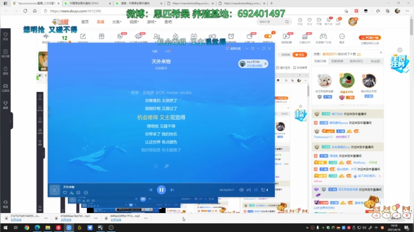The image size is (414, 232).
Task: Click the Douyu logo
Action: [x=60, y=22]
